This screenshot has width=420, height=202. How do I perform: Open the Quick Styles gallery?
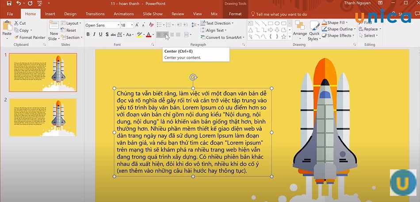(314, 31)
